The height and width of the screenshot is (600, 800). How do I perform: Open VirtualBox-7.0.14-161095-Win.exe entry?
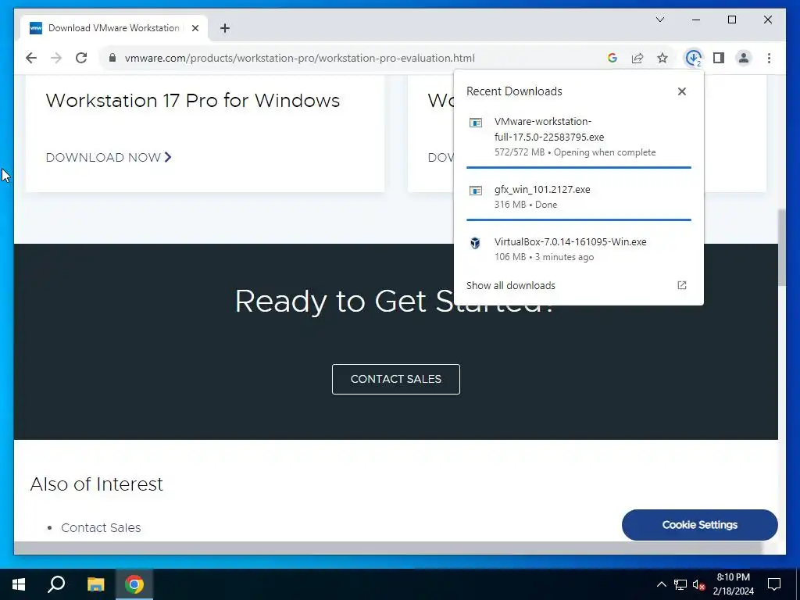pyautogui.click(x=579, y=249)
